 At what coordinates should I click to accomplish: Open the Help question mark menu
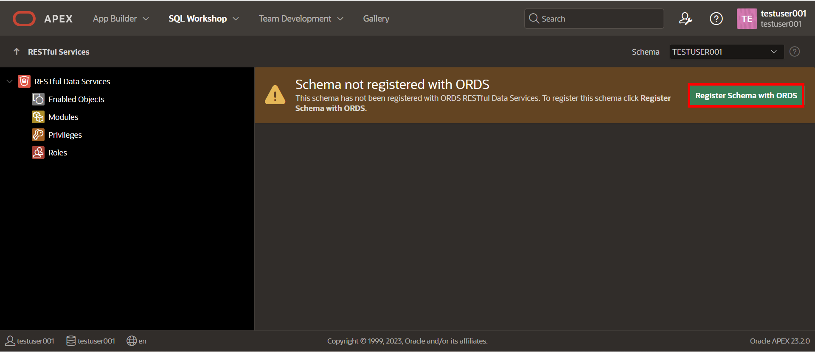point(716,19)
